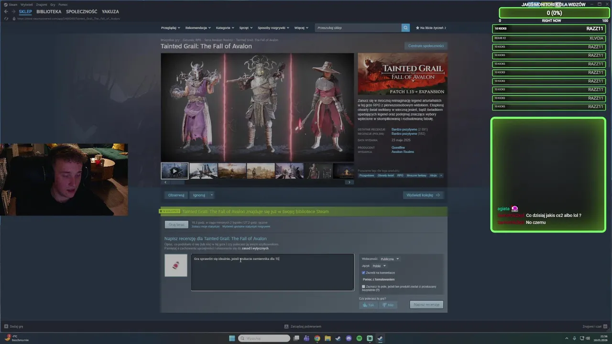Open the Wyświetl menu

[x=26, y=4]
